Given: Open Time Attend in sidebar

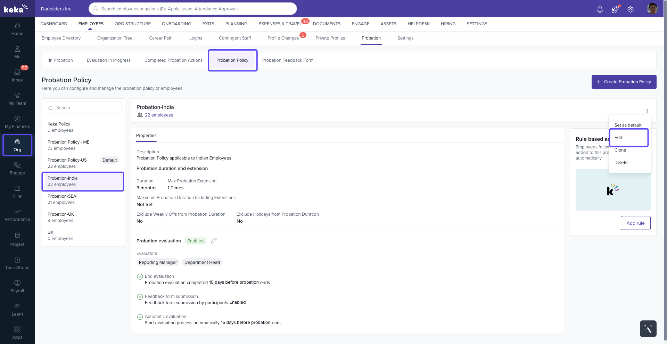Looking at the screenshot, I should click(17, 263).
